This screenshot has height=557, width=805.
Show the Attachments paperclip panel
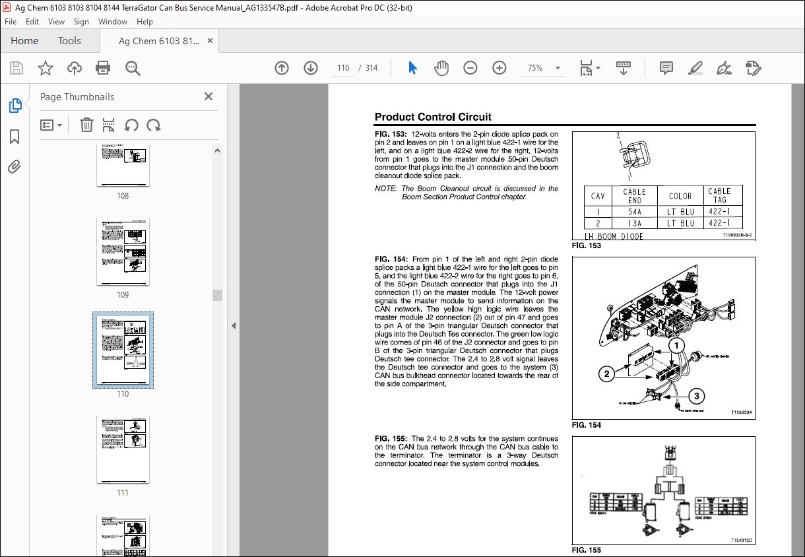pyautogui.click(x=15, y=166)
